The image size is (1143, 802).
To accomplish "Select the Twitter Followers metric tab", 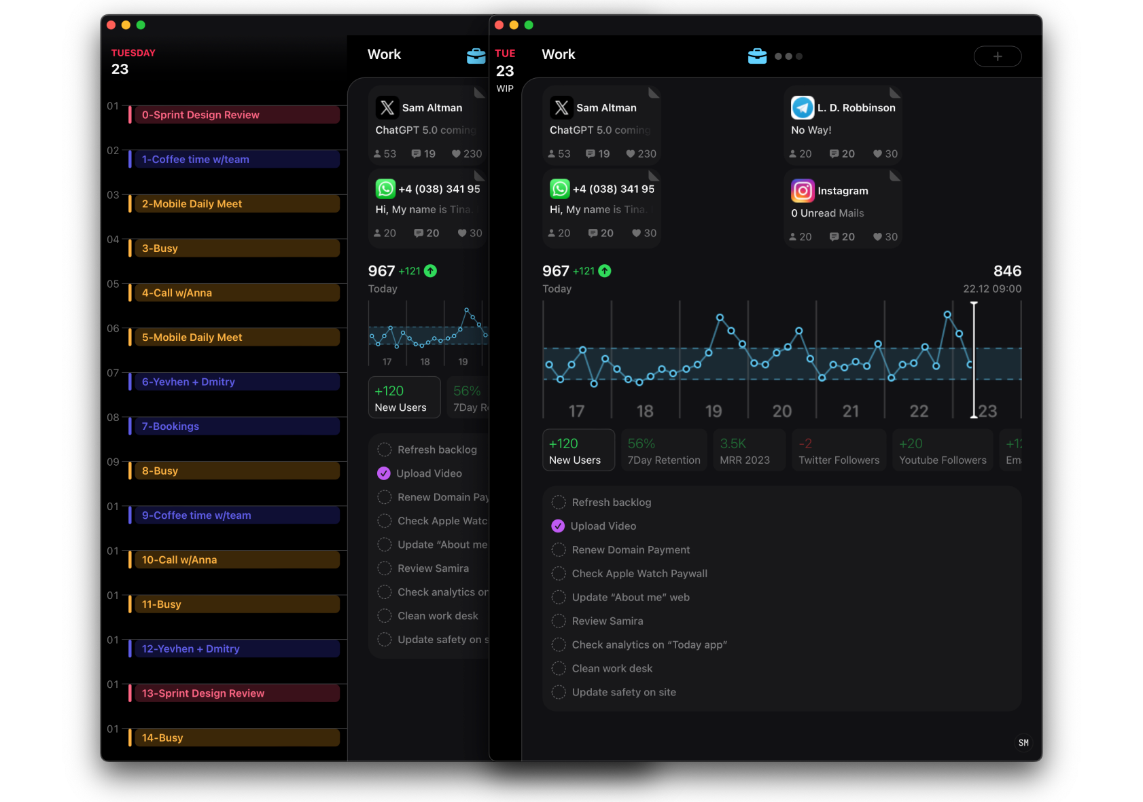I will 839,450.
